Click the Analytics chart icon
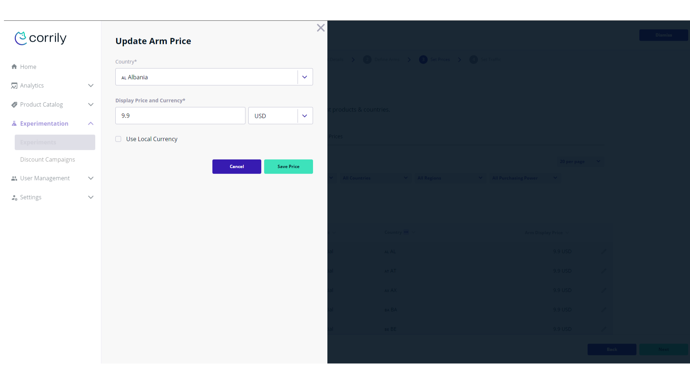The image size is (690, 388). pyautogui.click(x=14, y=86)
